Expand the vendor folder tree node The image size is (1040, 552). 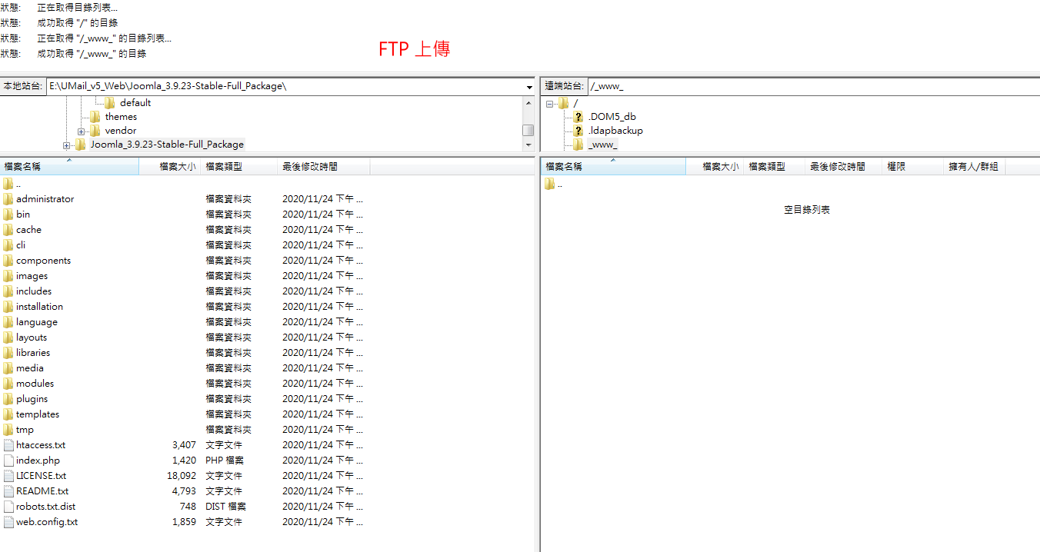[x=82, y=131]
